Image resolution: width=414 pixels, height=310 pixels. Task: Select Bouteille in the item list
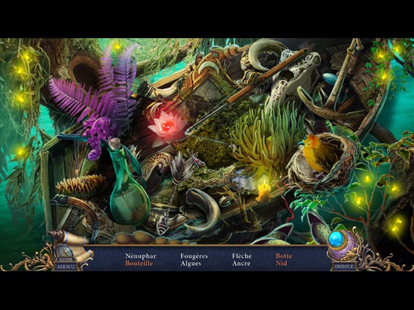pos(140,263)
